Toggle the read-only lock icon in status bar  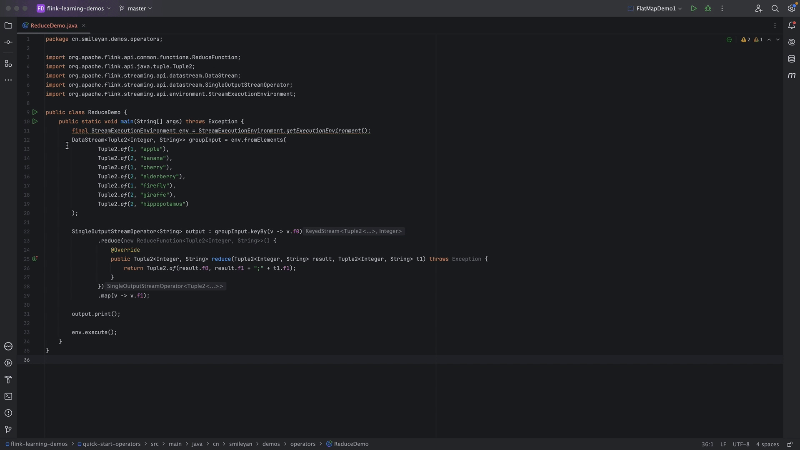pos(790,444)
